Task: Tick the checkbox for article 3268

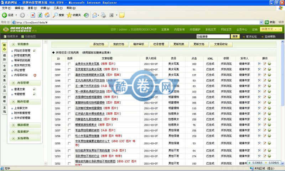Action: click(x=69, y=69)
